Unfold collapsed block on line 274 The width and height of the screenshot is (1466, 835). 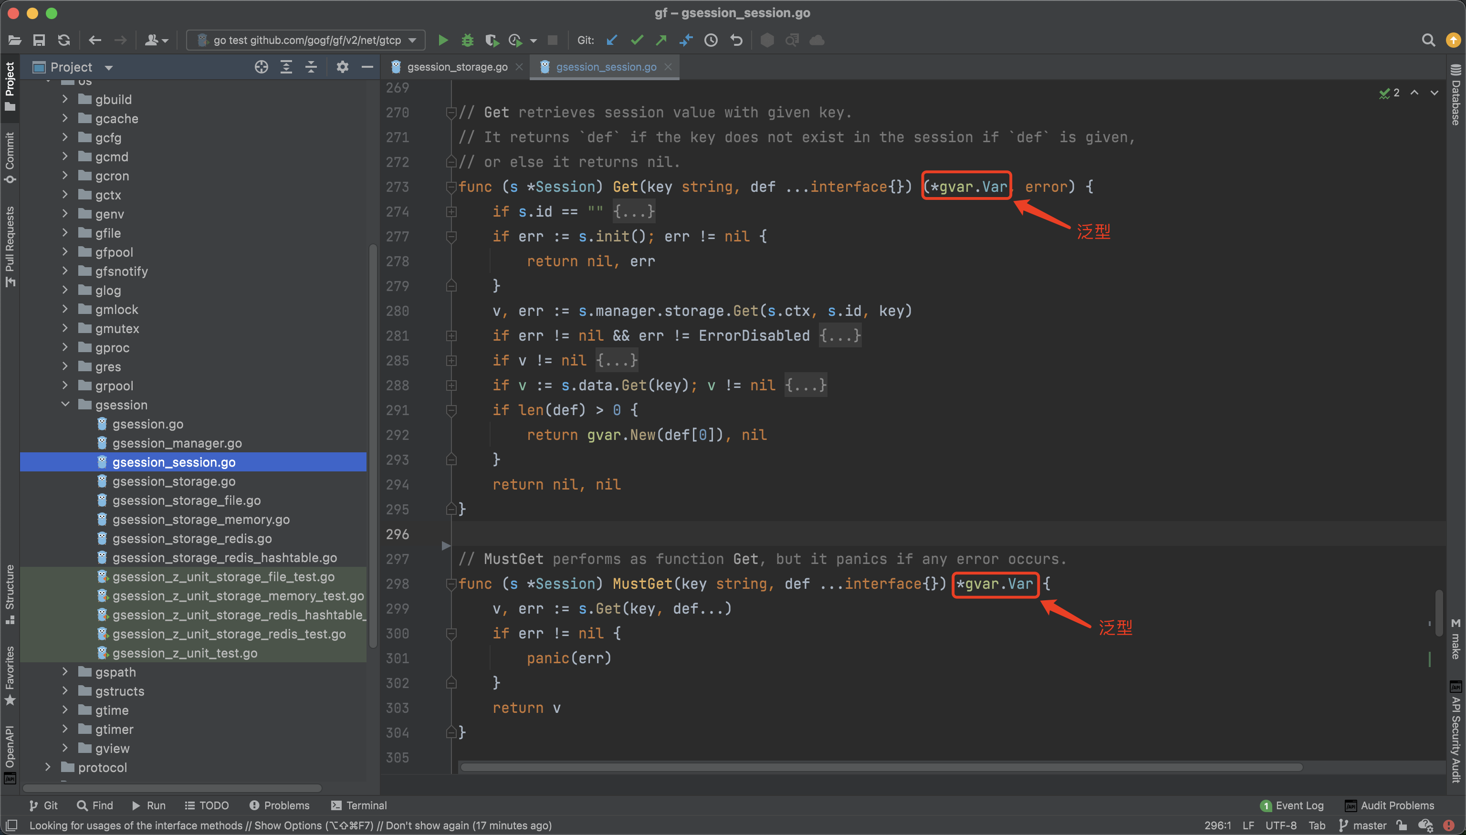(451, 212)
